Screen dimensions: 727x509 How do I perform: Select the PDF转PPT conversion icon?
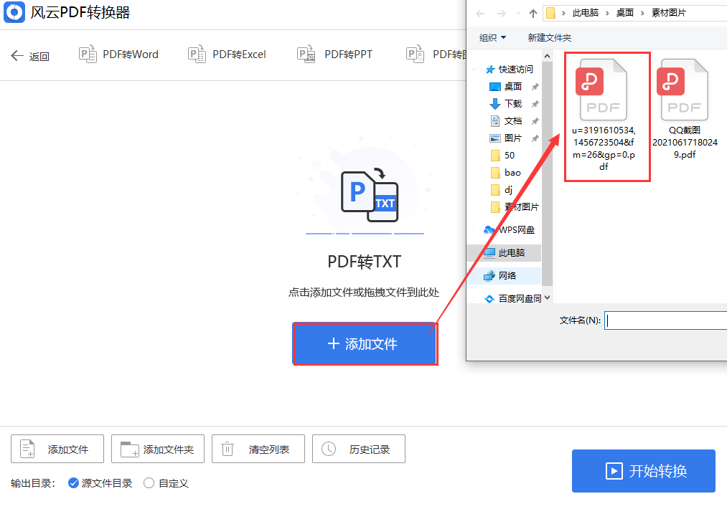click(x=306, y=54)
